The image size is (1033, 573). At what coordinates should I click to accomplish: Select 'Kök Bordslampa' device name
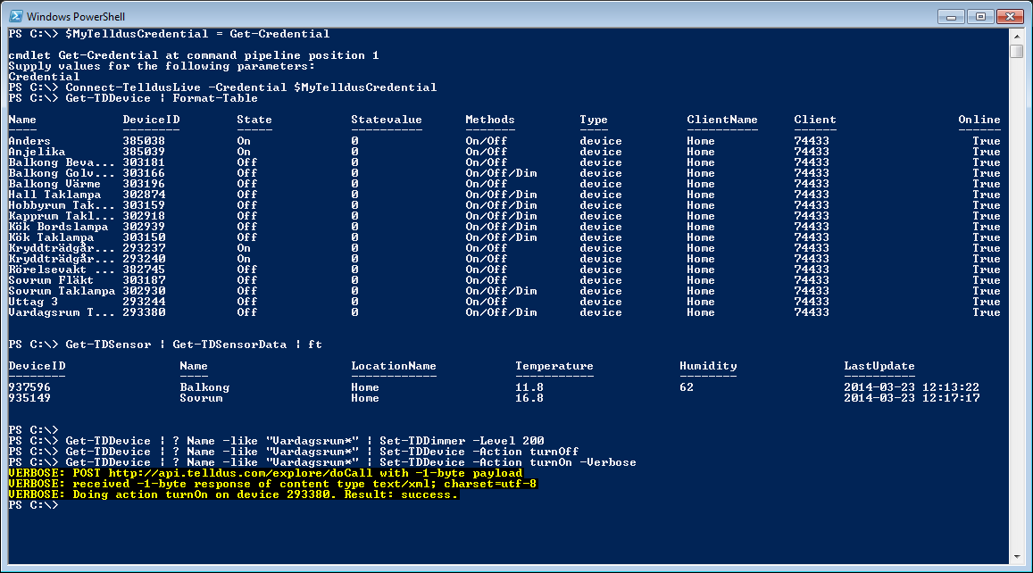58,227
